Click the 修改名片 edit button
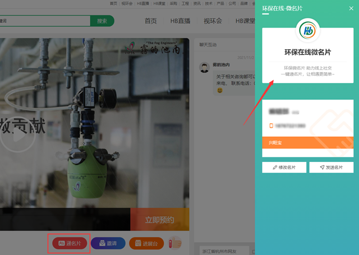Image resolution: width=359 pixels, height=255 pixels. 284,168
